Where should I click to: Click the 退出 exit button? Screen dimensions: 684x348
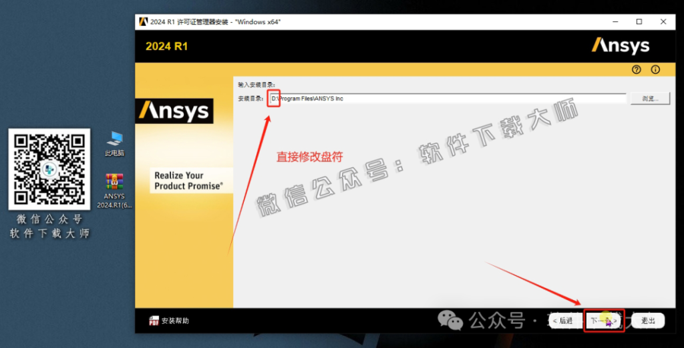[x=648, y=321]
